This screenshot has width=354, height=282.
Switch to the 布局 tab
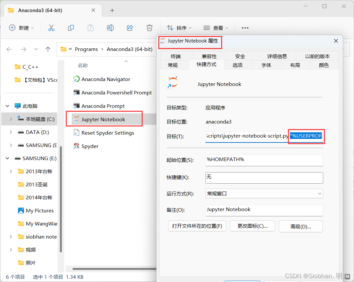point(295,65)
